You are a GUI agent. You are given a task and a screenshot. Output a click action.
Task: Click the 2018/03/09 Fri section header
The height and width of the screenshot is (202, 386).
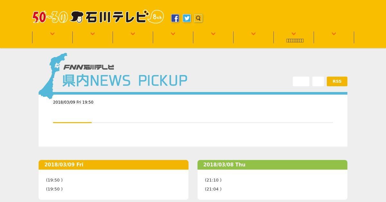pos(114,165)
